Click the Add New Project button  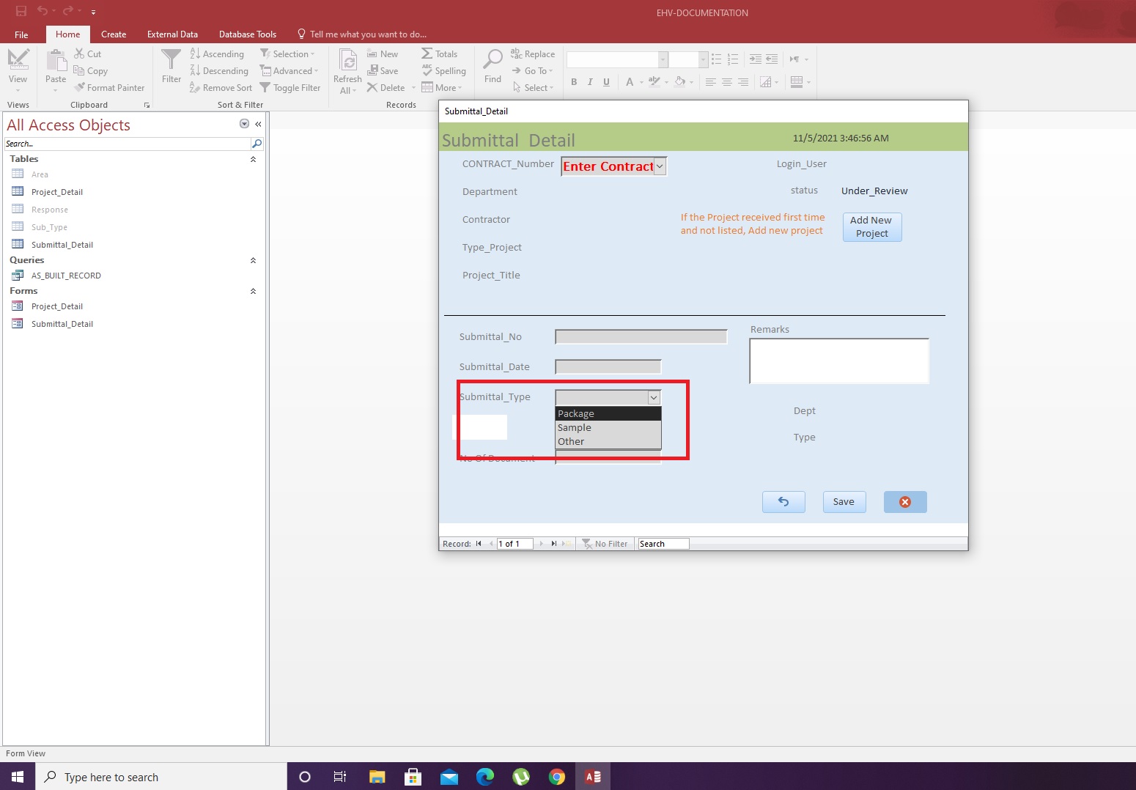pos(871,227)
